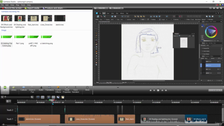The width and height of the screenshot is (224, 126).
Task: Click the timeline zoom slider handle
Action: 5,97
